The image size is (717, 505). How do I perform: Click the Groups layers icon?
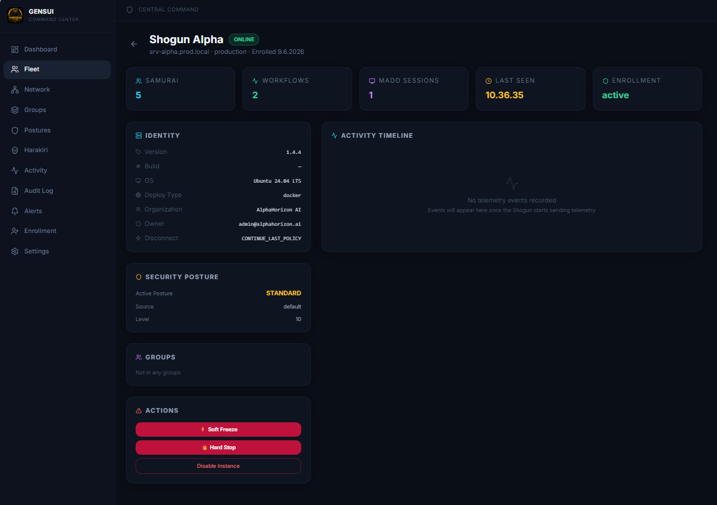pyautogui.click(x=14, y=110)
